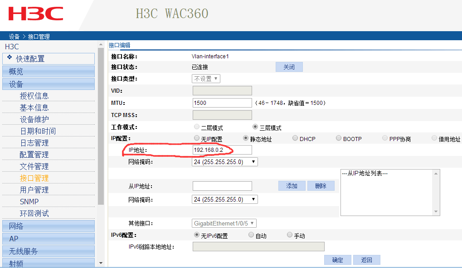Select DHCP IP configuration radio
Image resolution: width=462 pixels, height=268 pixels.
tap(295, 138)
